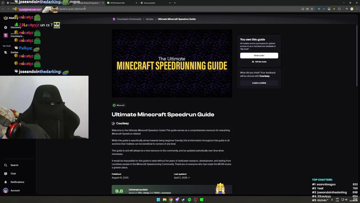Open Couriway's community sidebar entry
This screenshot has height=203, width=360.
click(x=13, y=35)
